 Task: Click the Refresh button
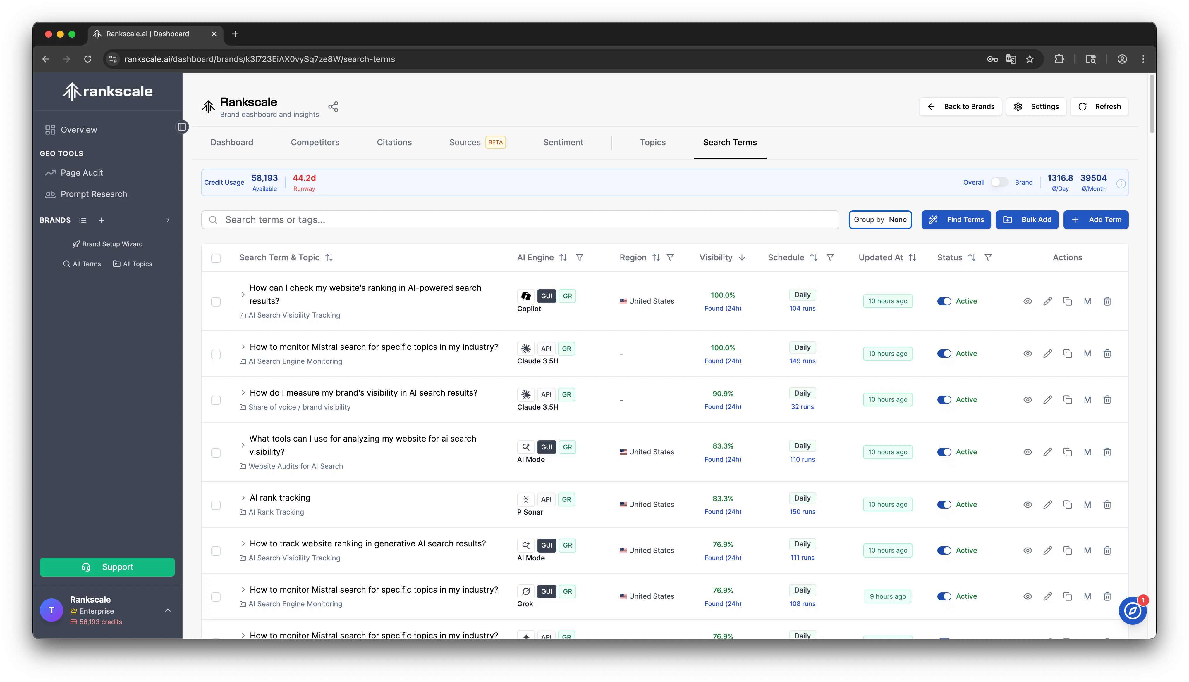1099,107
